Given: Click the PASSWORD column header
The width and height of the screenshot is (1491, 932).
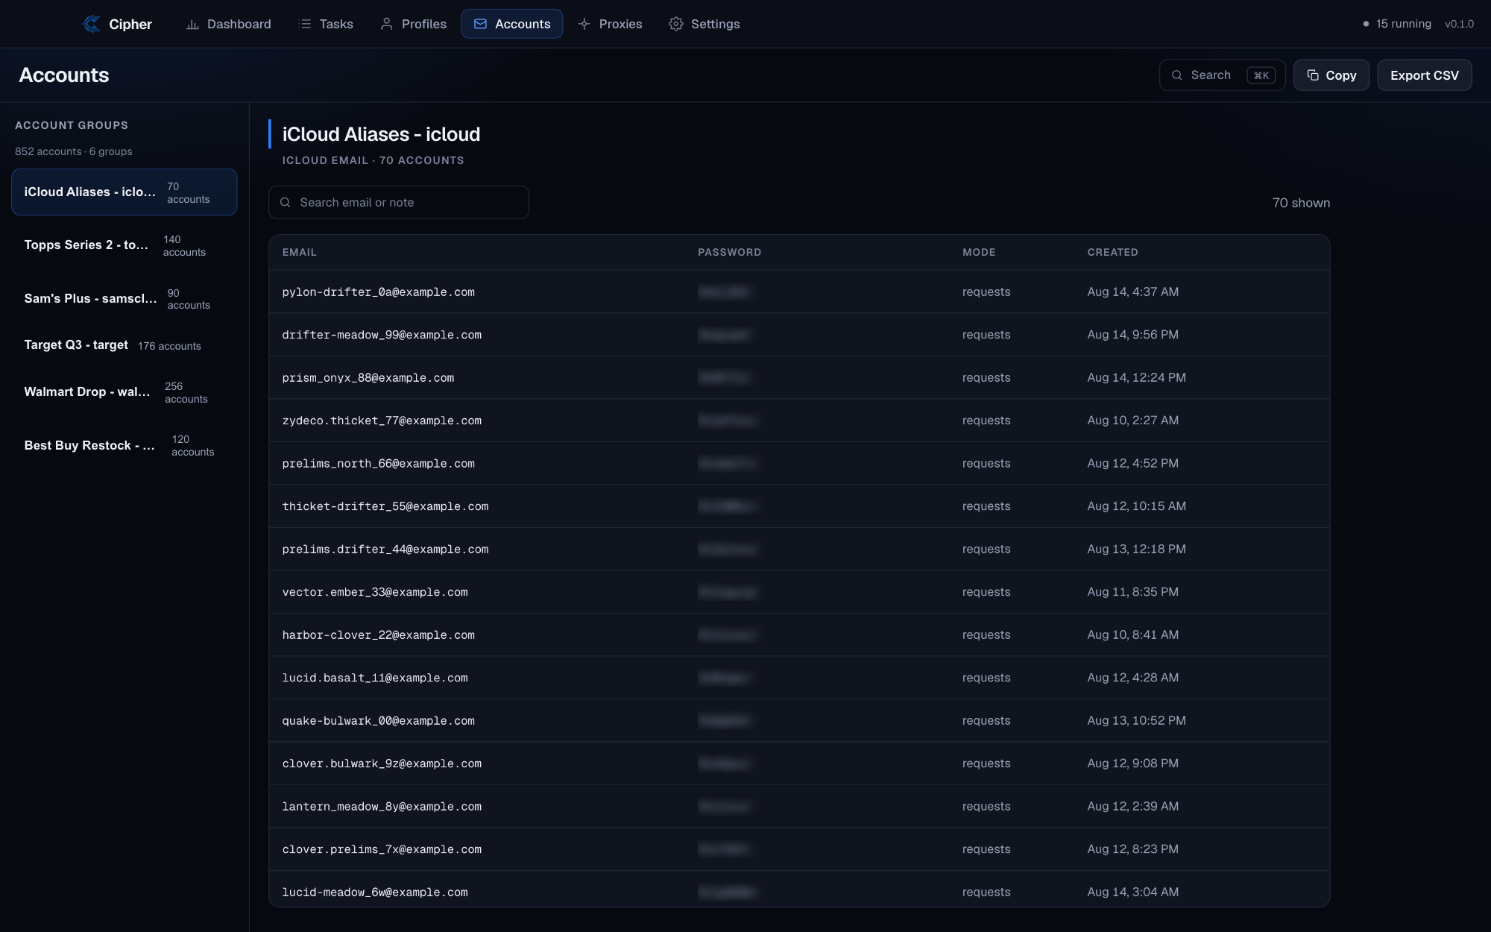Looking at the screenshot, I should click(x=729, y=252).
